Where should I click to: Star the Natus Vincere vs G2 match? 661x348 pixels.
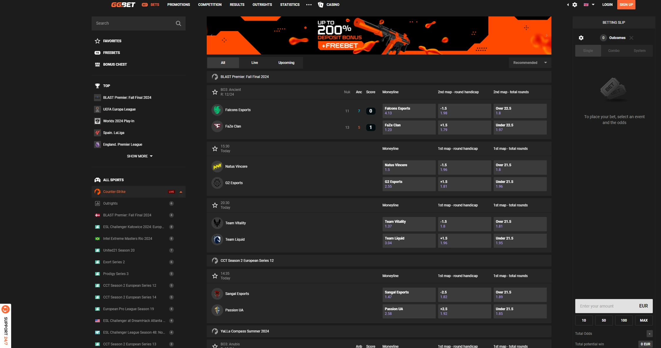coord(215,149)
